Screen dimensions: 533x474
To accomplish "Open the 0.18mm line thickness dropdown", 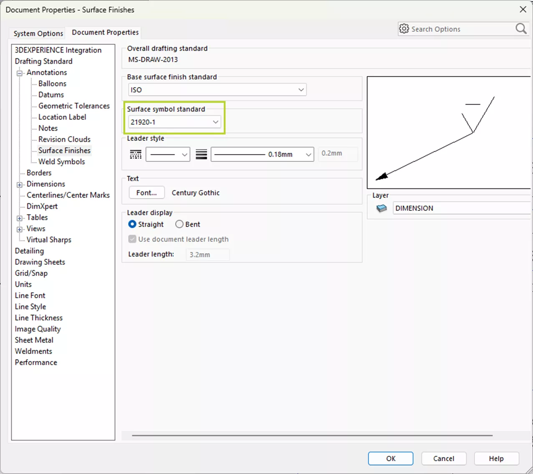I will coord(262,155).
